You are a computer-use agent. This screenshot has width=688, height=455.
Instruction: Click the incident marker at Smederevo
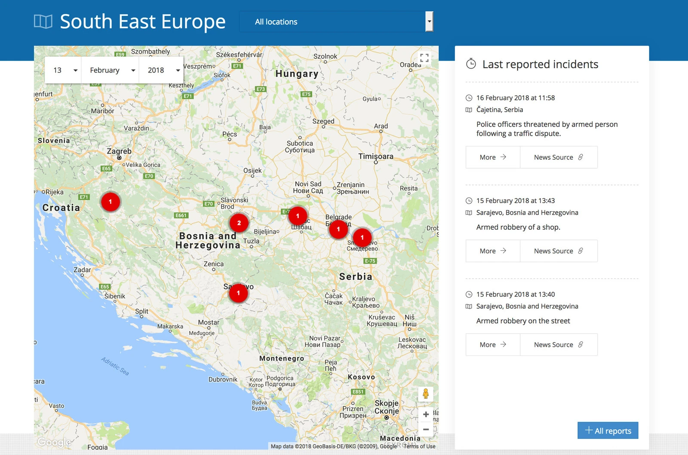362,237
